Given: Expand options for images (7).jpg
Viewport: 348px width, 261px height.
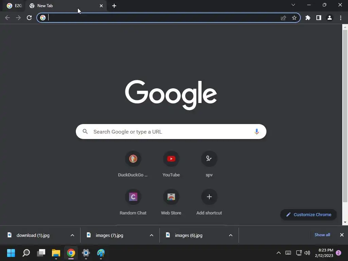Looking at the screenshot, I should 152,235.
